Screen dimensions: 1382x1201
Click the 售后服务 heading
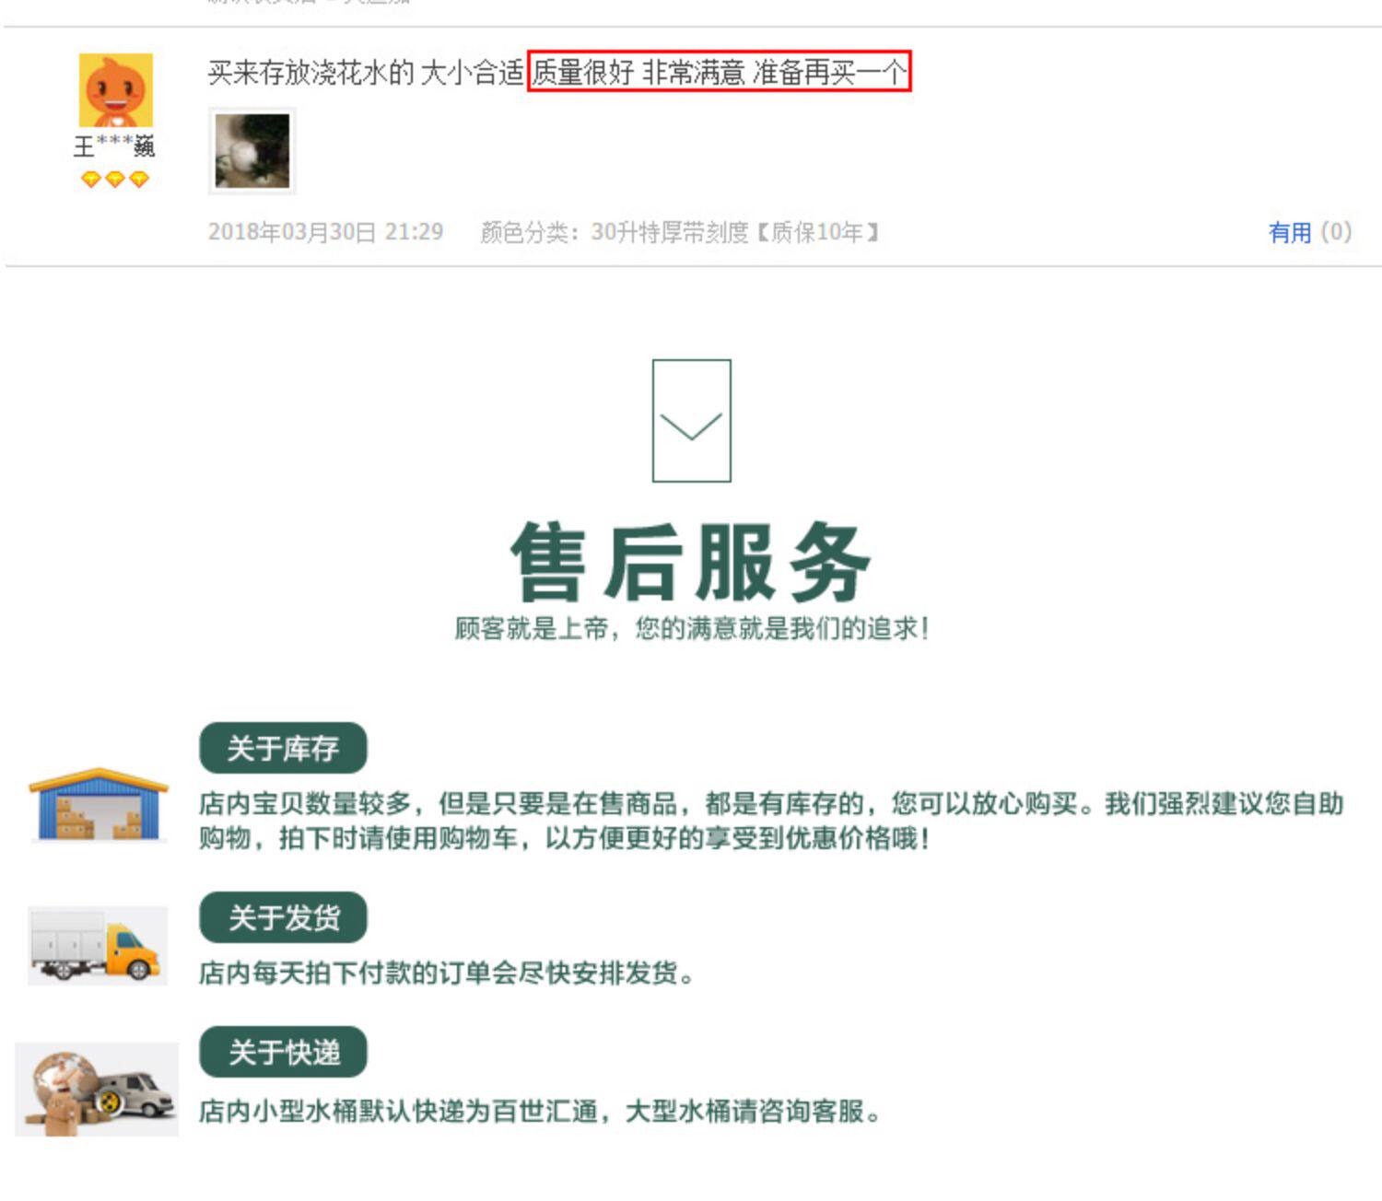(690, 561)
